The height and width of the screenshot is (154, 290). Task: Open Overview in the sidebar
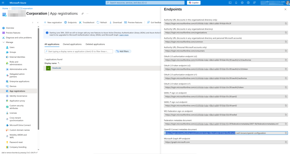click(10, 28)
